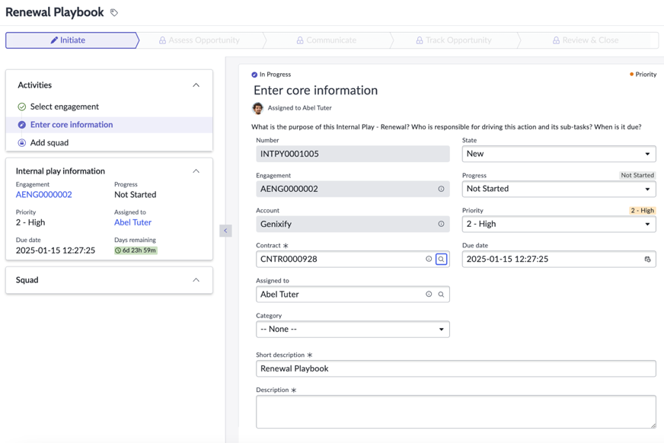Viewport: 664px width, 443px height.
Task: Click the clock icon in days remaining badge
Action: (x=118, y=250)
